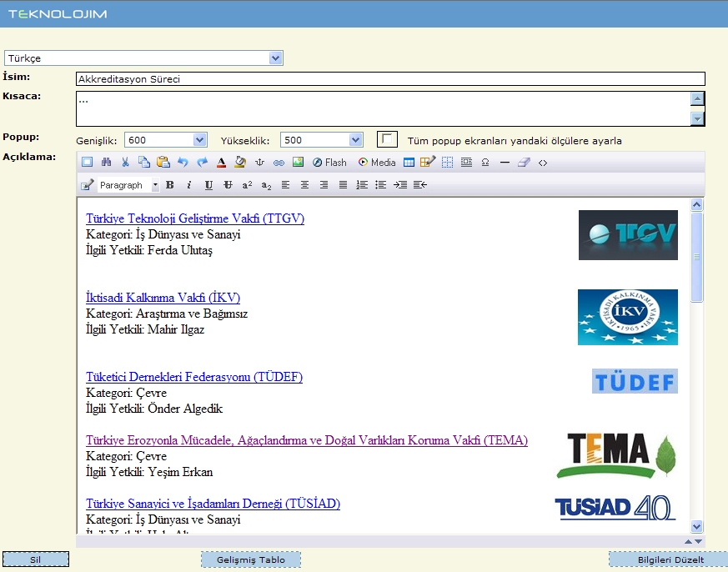
Task: Click the TÜDEF logo image
Action: click(635, 381)
